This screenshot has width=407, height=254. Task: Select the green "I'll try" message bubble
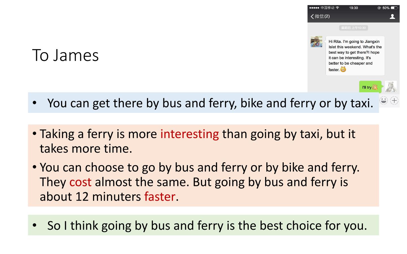point(370,87)
